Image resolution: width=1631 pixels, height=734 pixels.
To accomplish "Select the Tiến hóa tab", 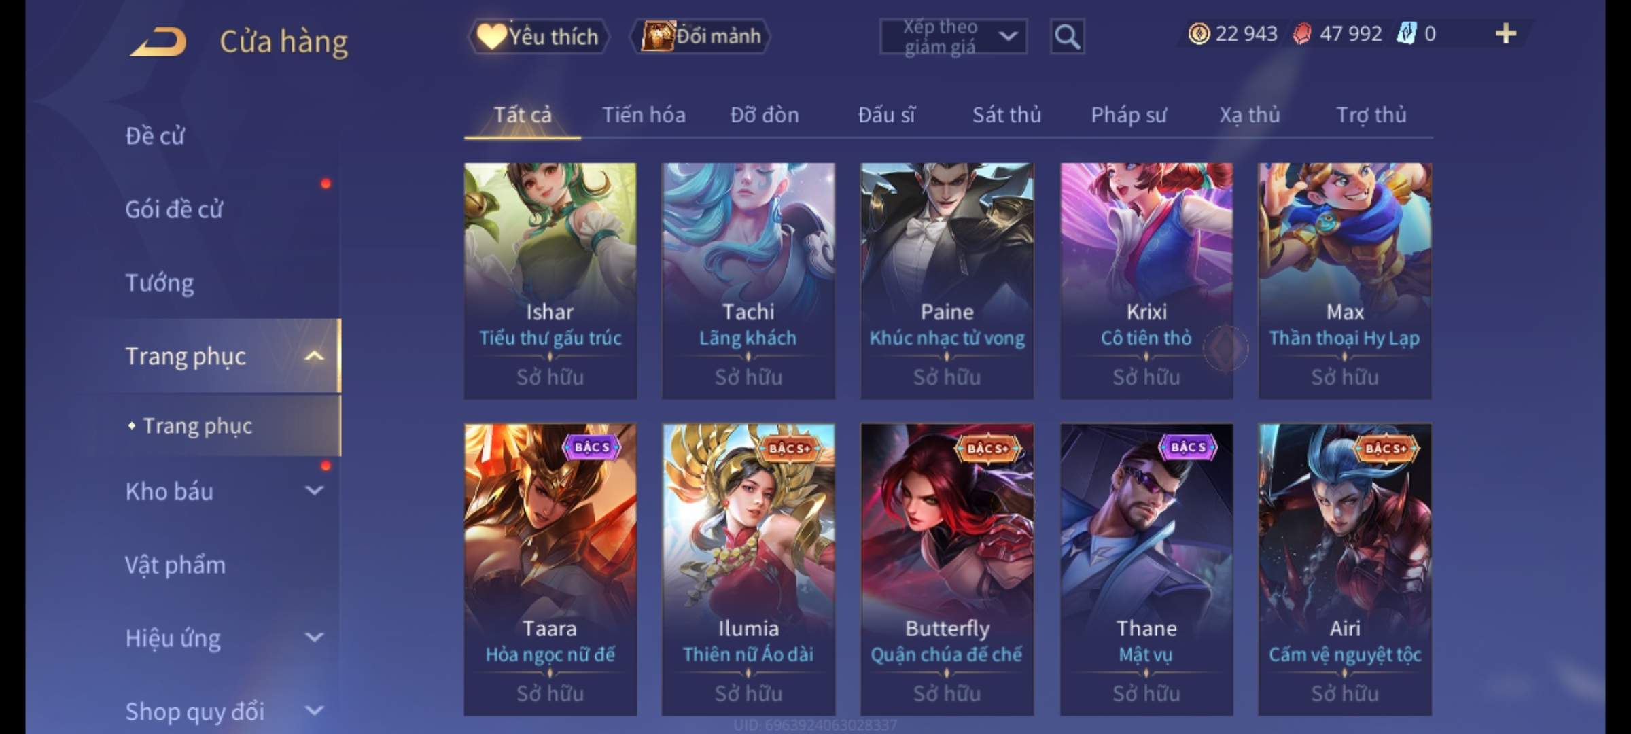I will coord(644,115).
